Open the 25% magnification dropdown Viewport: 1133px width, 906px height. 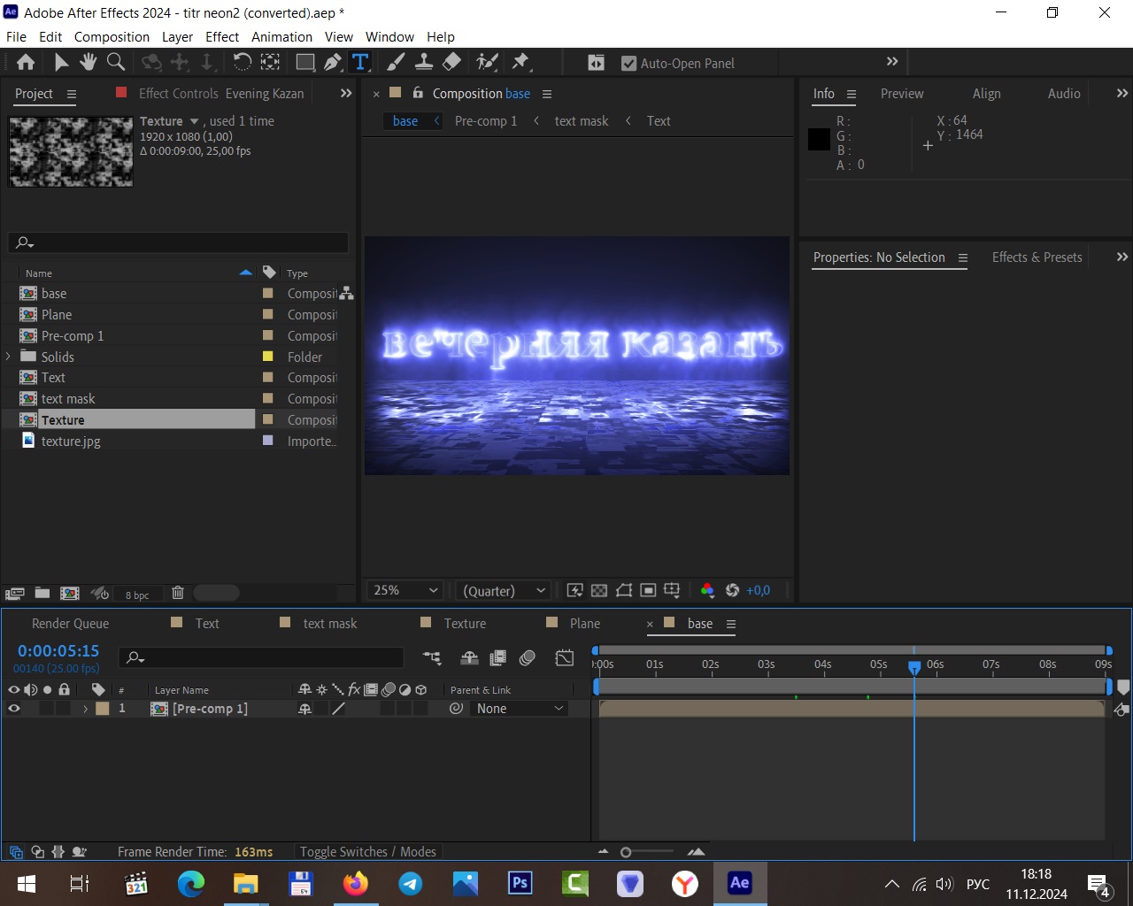click(x=405, y=590)
